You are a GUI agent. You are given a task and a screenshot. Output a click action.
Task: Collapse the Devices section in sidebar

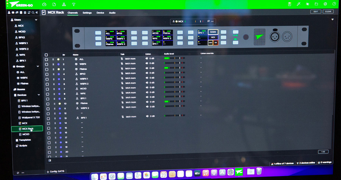pos(39,95)
